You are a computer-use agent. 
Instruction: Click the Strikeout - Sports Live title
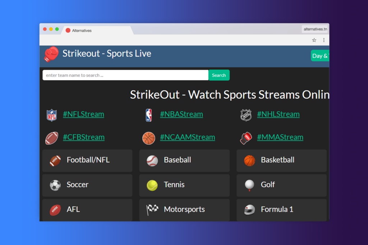click(x=107, y=54)
